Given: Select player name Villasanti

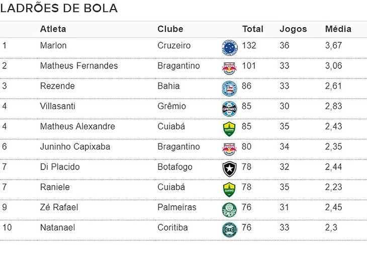Looking at the screenshot, I should click(x=57, y=106).
